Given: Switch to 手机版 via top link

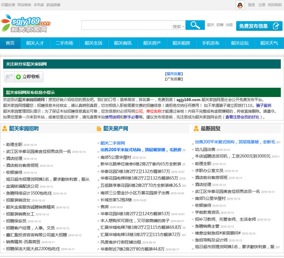Looking at the screenshot, I should [x=39, y=5].
